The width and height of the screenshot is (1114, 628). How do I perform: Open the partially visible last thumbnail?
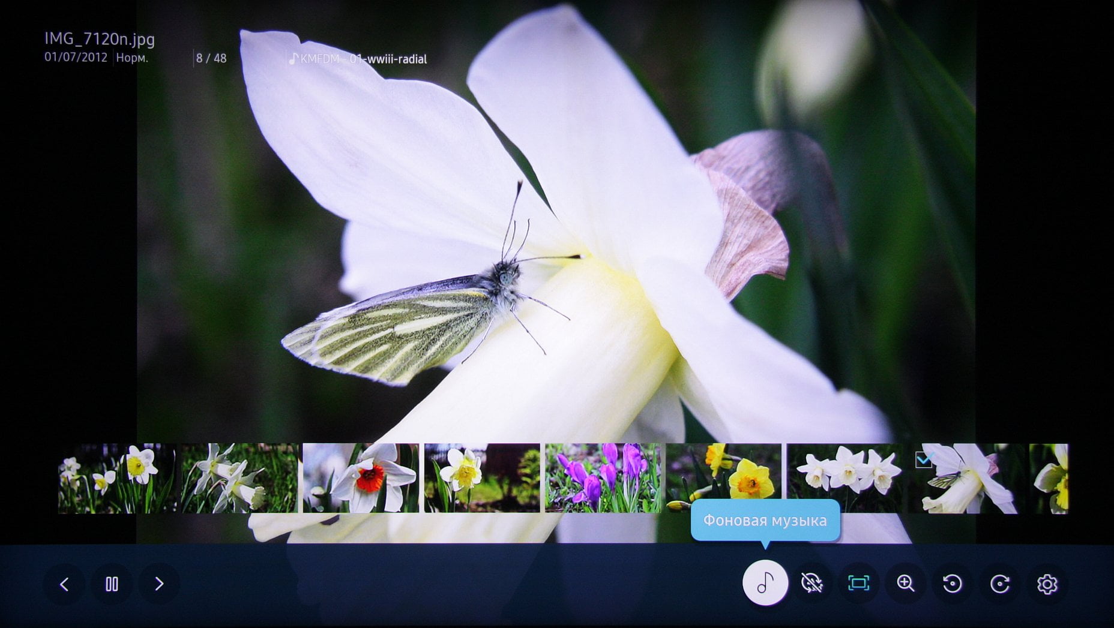tap(1049, 479)
